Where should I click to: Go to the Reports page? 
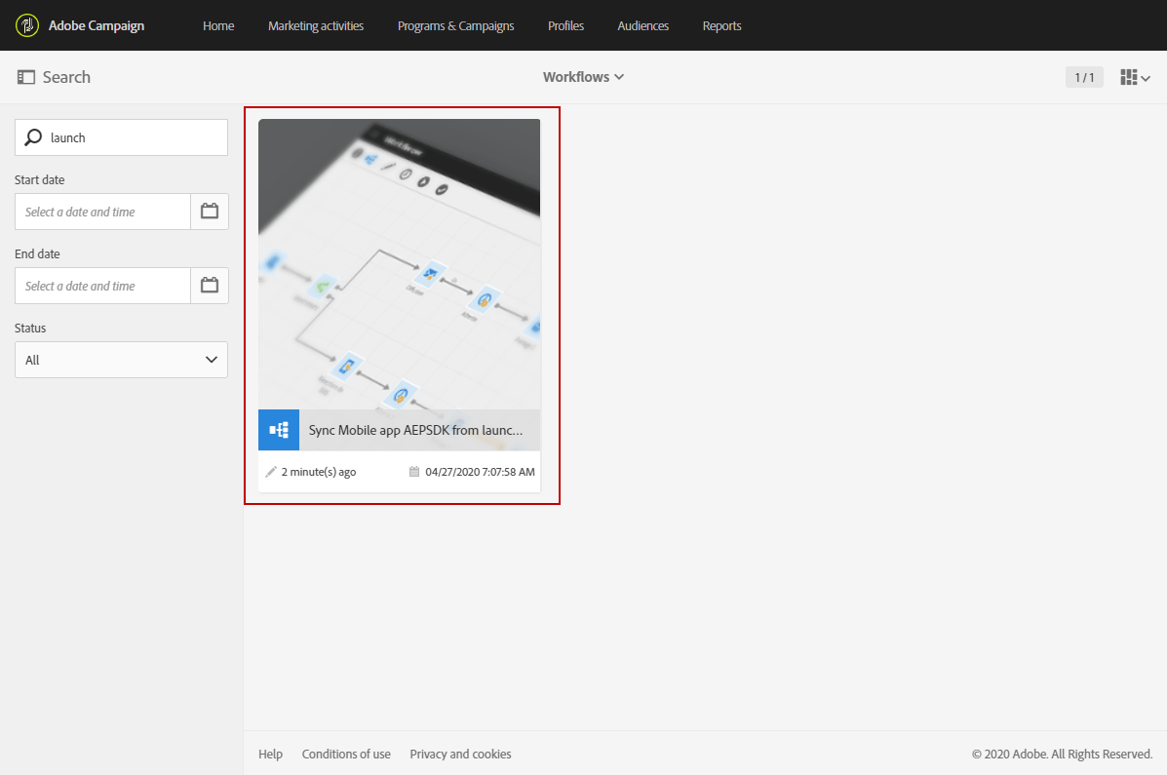(x=721, y=25)
